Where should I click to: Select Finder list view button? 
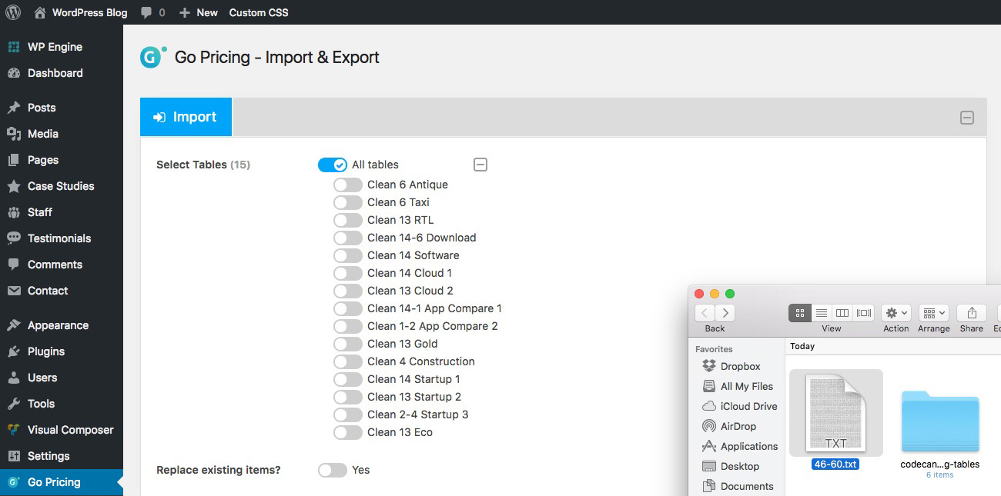[821, 313]
